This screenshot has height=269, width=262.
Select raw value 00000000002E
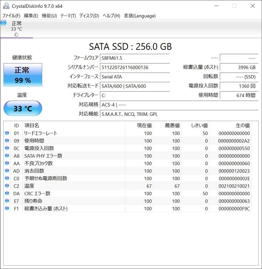point(234,179)
